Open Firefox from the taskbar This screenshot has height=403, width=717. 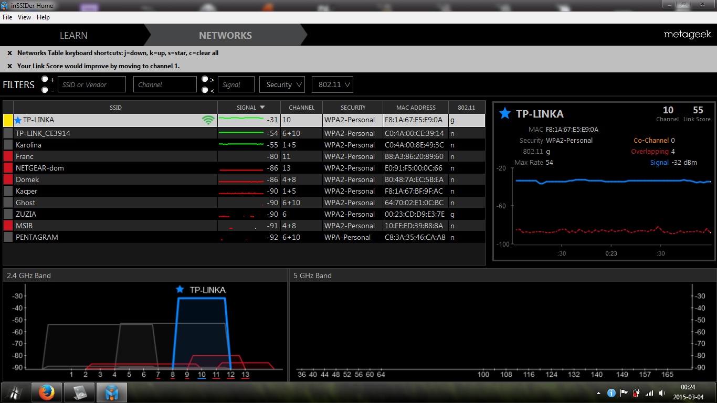[x=47, y=393]
